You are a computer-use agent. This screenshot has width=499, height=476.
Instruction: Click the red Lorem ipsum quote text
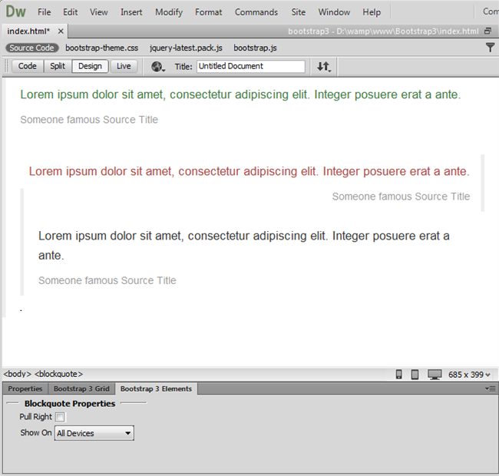click(x=249, y=171)
